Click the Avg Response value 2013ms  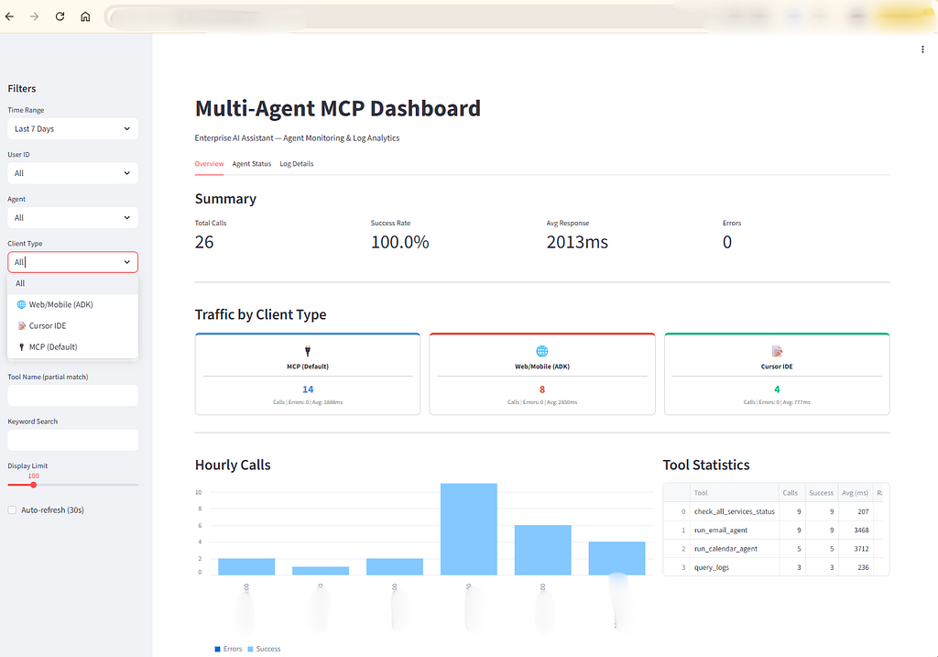[577, 242]
